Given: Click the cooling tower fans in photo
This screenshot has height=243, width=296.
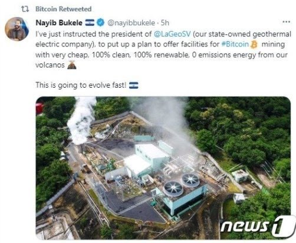Looking at the screenshot, I should pyautogui.click(x=182, y=184).
